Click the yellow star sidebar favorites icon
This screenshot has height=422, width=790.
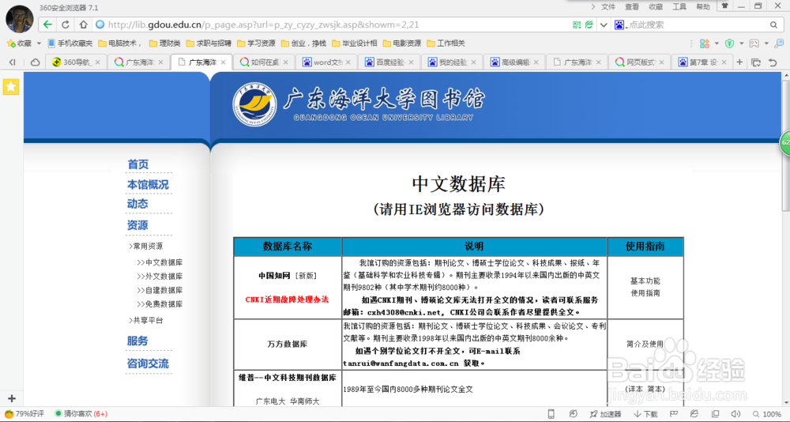(x=11, y=87)
